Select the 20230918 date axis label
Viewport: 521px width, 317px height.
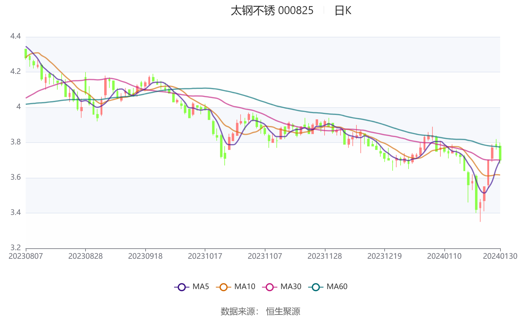(x=145, y=256)
